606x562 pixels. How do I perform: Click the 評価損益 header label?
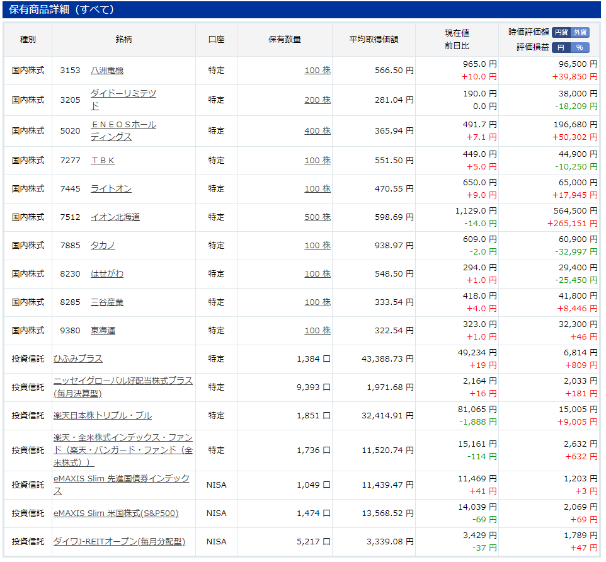pos(533,47)
